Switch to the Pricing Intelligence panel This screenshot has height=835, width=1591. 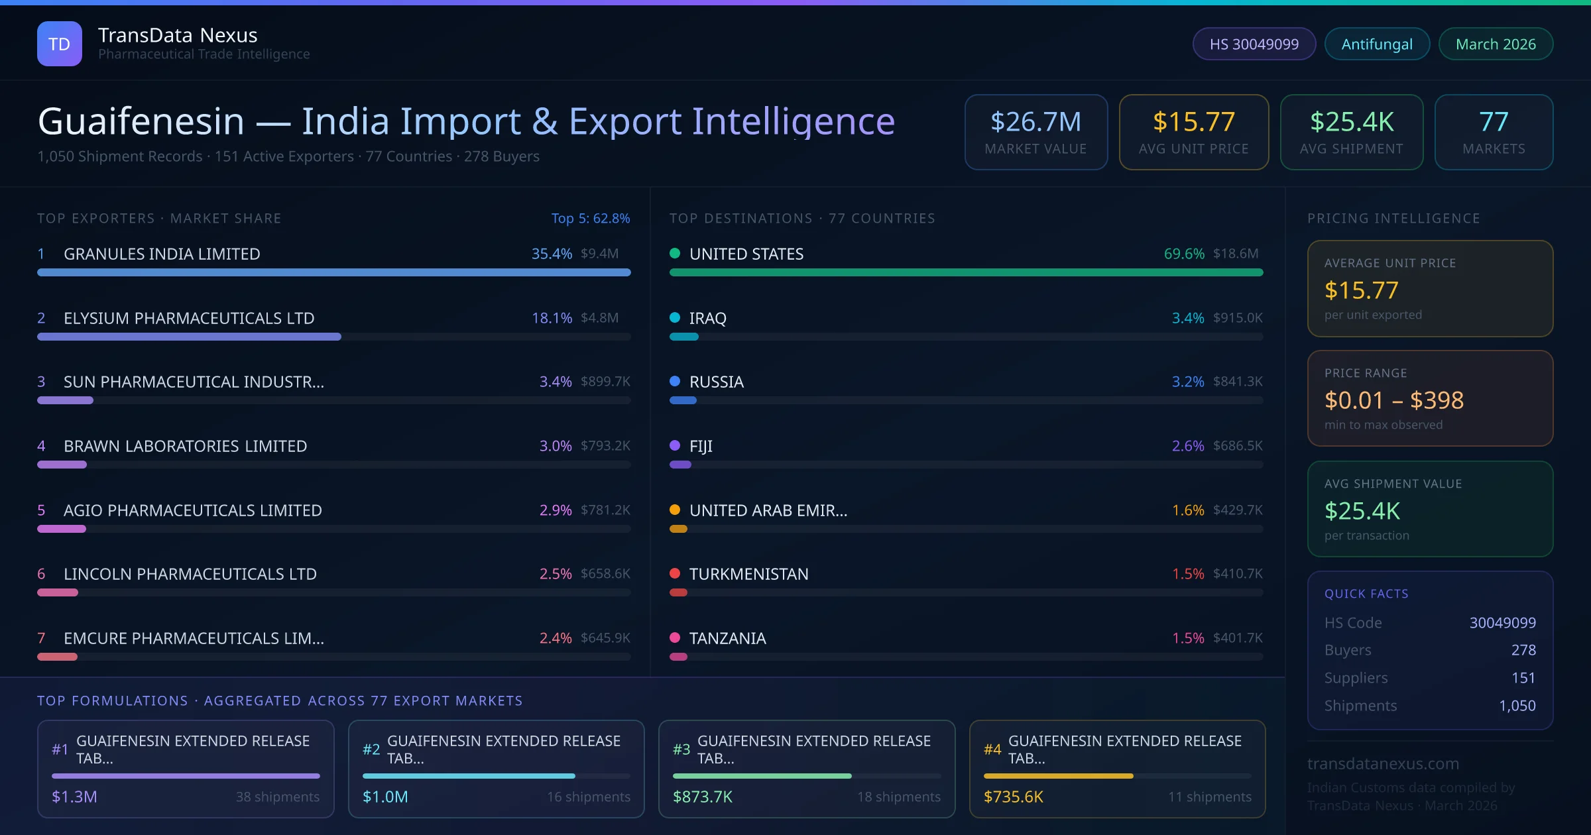tap(1393, 218)
